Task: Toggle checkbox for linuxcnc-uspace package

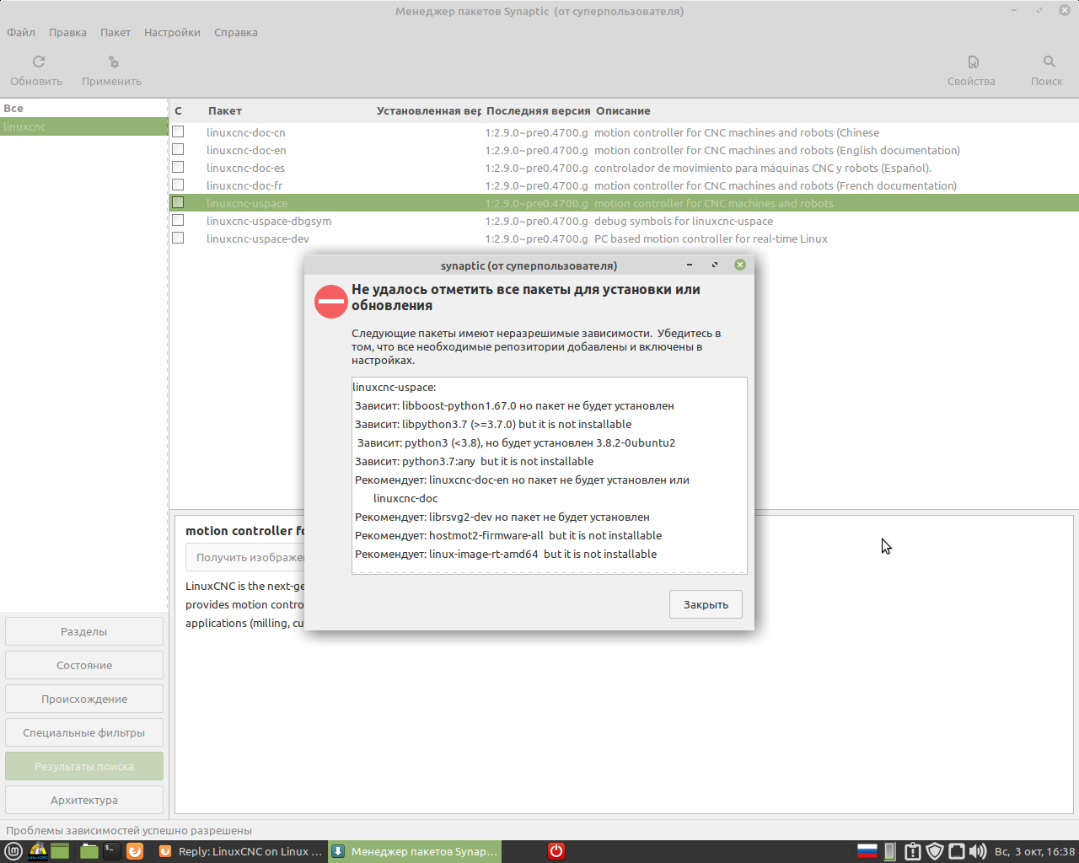Action: click(178, 203)
